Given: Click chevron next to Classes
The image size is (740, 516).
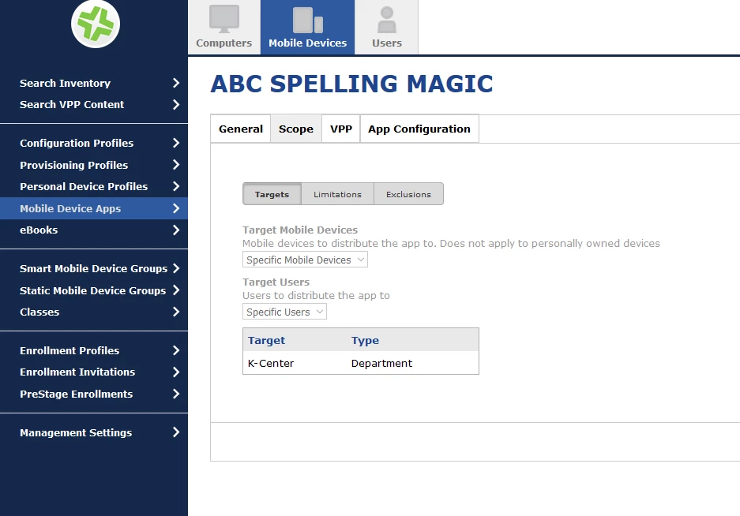Looking at the screenshot, I should pyautogui.click(x=176, y=312).
